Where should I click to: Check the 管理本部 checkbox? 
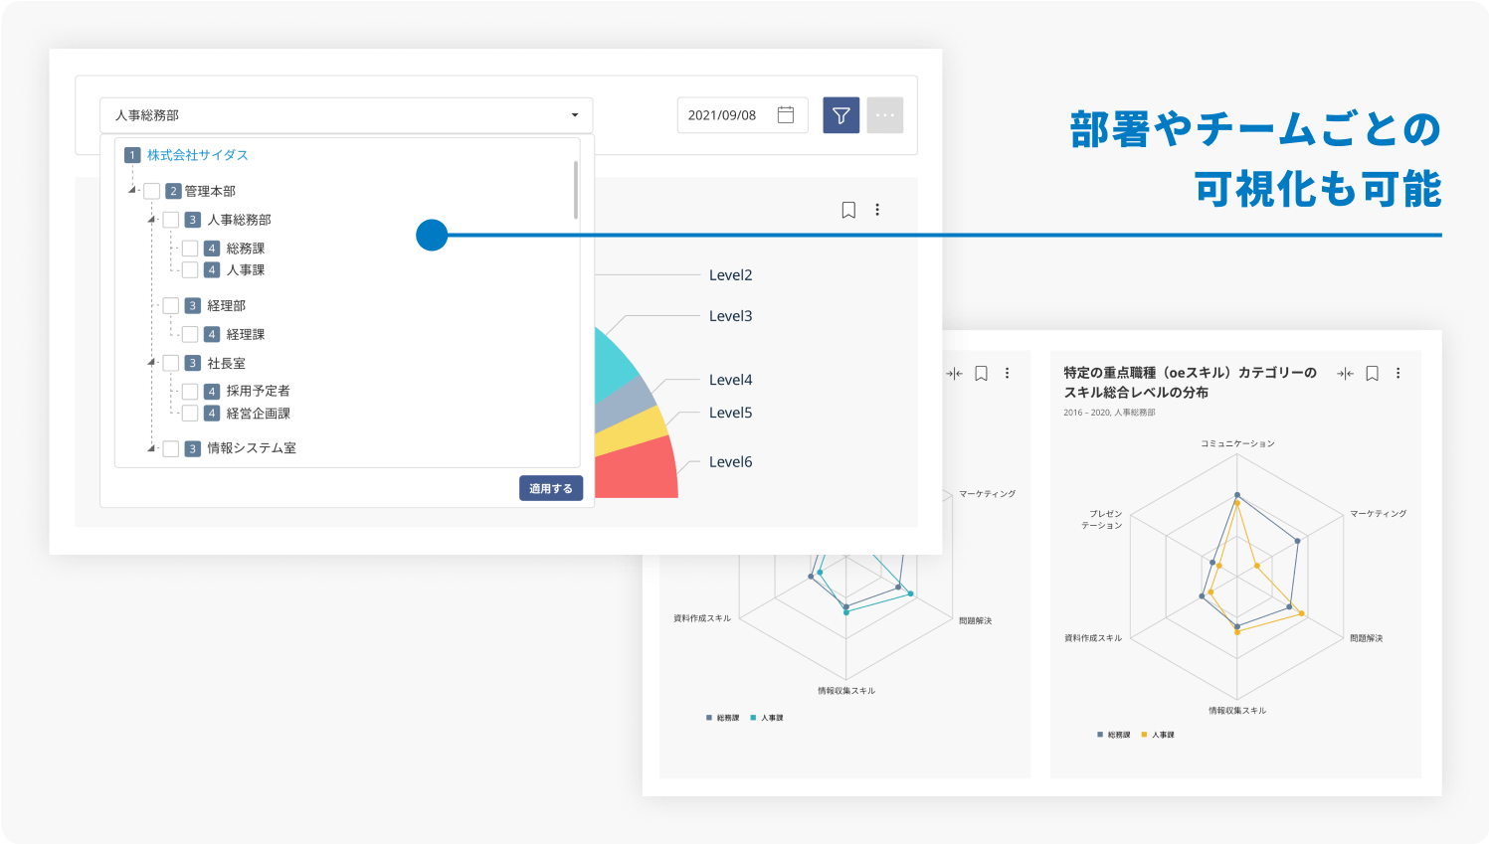pos(152,191)
